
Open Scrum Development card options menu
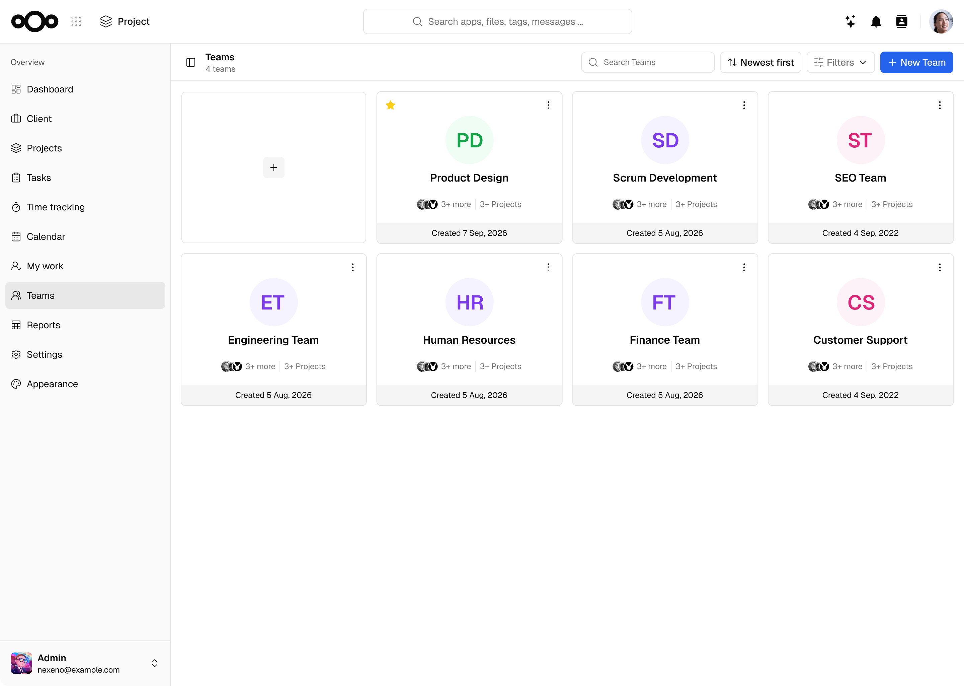[x=744, y=105]
